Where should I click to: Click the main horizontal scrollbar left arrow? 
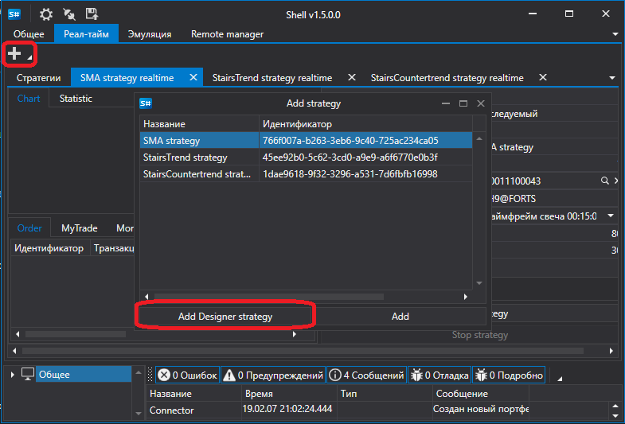[x=15, y=351]
